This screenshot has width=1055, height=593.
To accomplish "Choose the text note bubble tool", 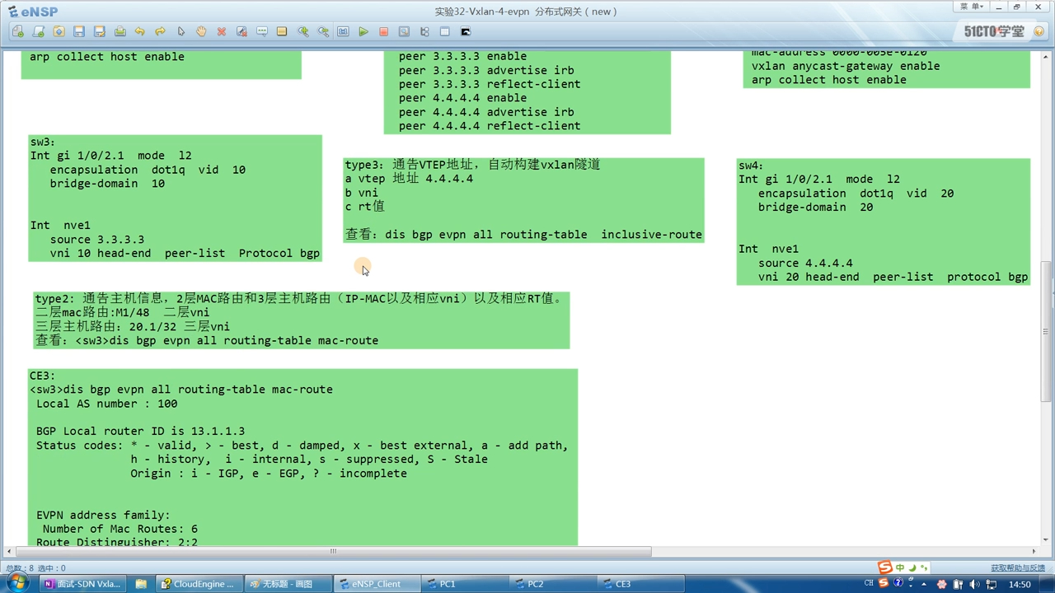I will click(262, 31).
